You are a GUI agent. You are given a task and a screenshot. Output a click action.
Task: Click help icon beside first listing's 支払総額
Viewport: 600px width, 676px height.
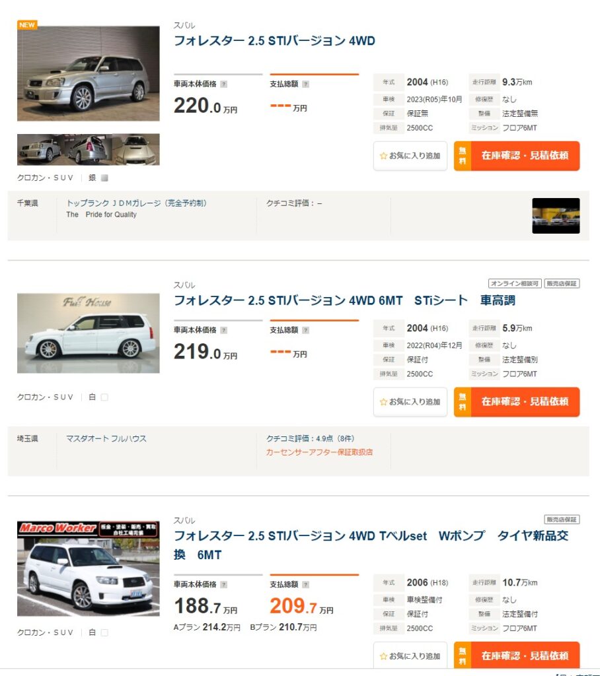click(305, 84)
